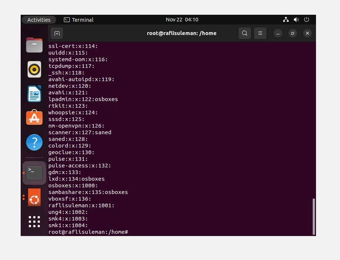Screen dimensions: 340x260
Task: Click the line lxd:x:134:osboxes
Action: click(x=76, y=179)
